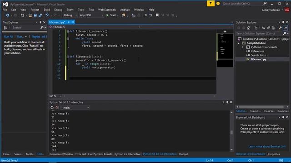Close the fibonacci.py editor tab
The width and height of the screenshot is (291, 163).
73,22
